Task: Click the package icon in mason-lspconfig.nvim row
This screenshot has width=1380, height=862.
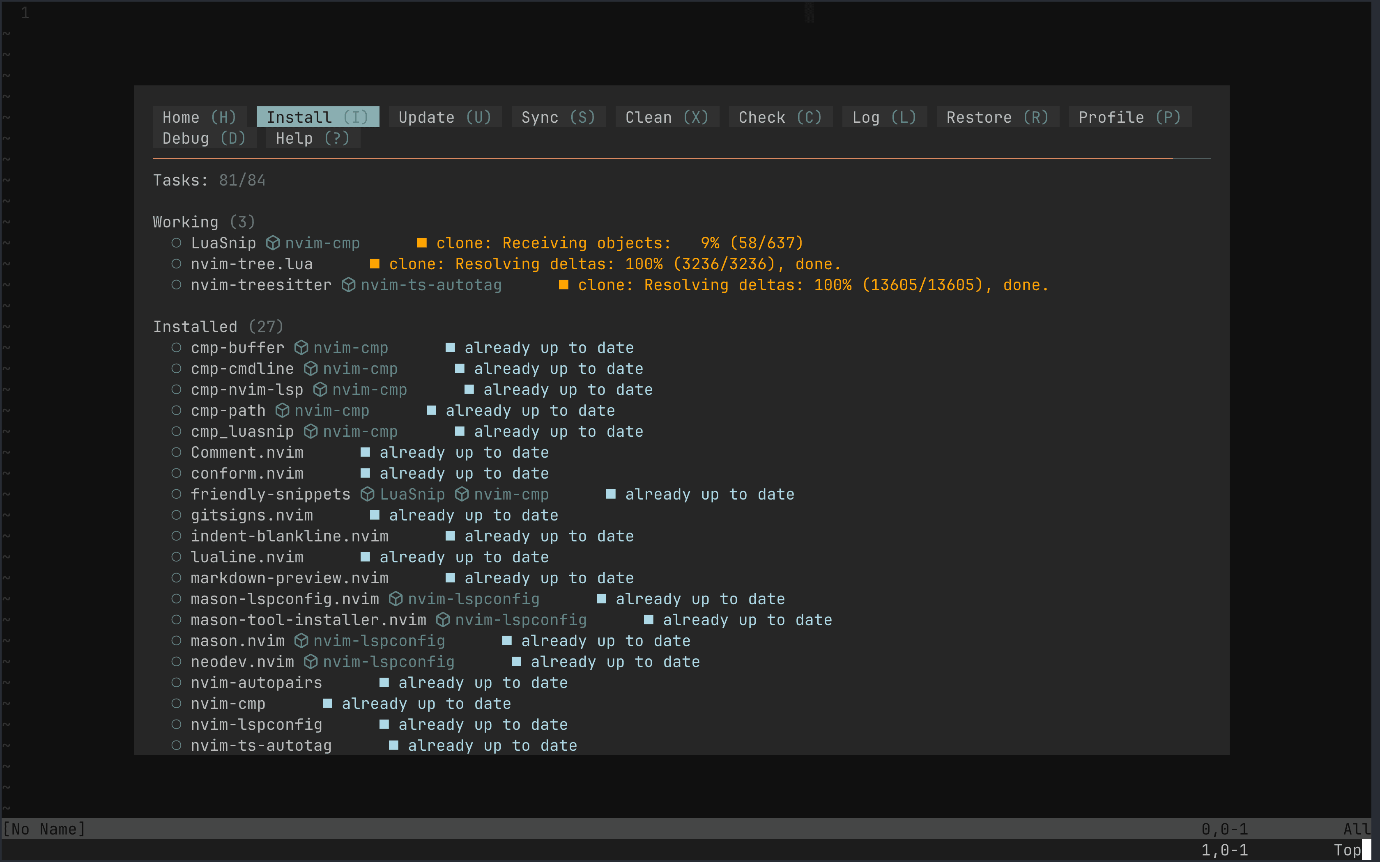Action: click(396, 599)
